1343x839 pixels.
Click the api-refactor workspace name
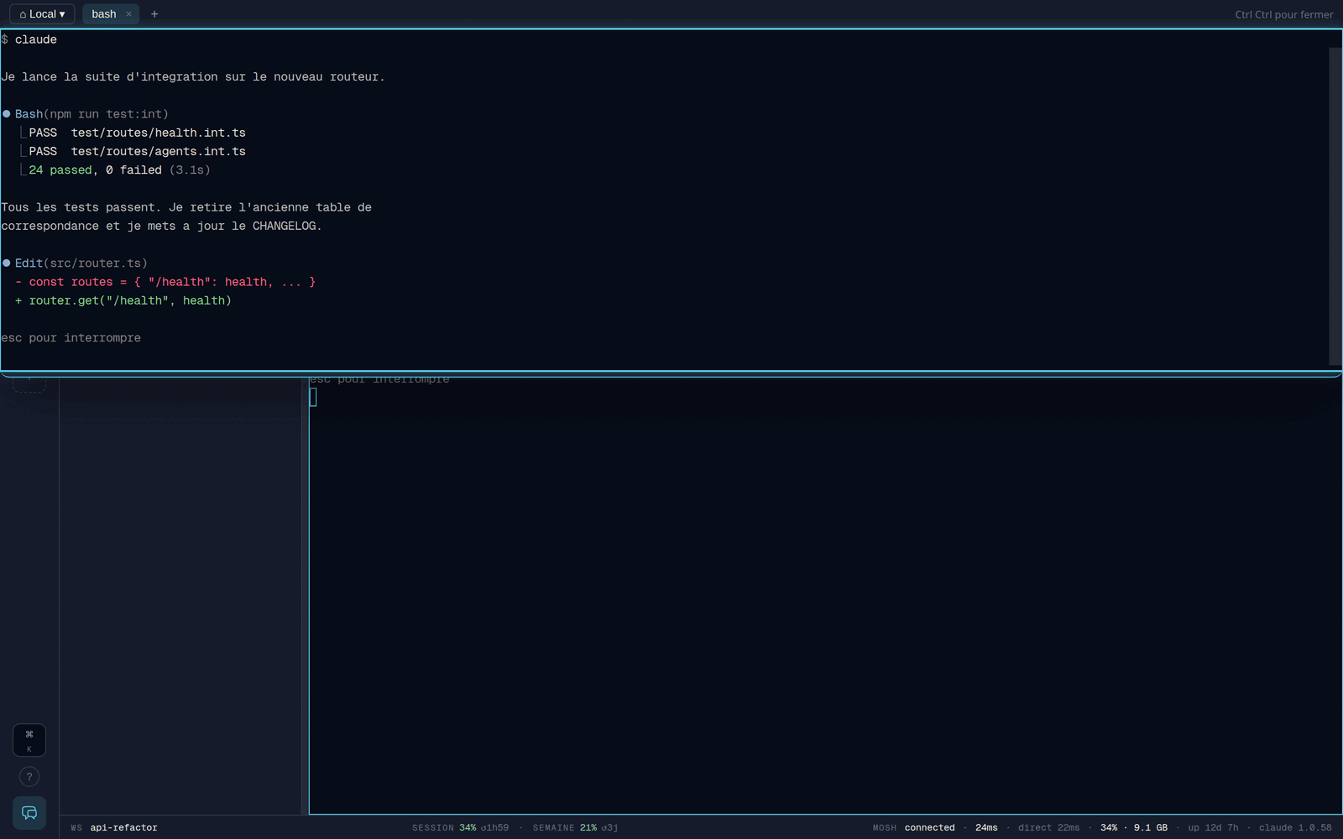click(x=123, y=827)
